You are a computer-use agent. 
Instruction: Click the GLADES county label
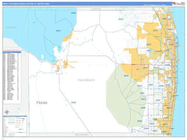(x=11, y=27)
